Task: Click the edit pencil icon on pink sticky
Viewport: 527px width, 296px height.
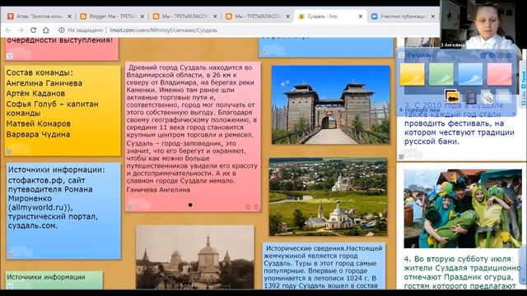Action: pos(248,207)
